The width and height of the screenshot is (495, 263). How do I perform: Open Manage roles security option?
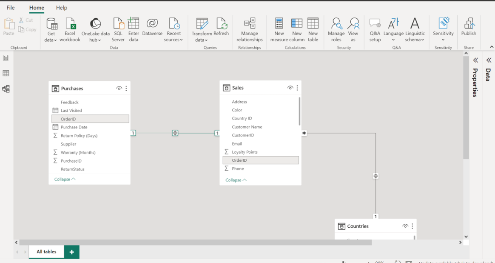pyautogui.click(x=336, y=30)
